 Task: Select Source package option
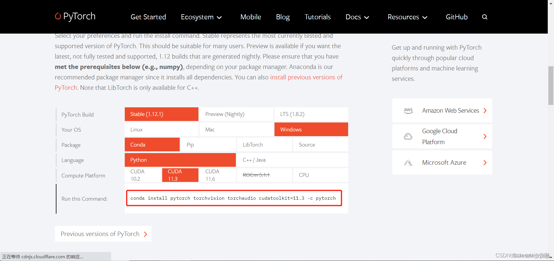(321, 144)
